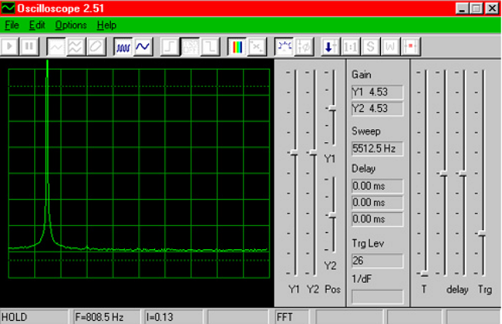Image resolution: width=502 pixels, height=324 pixels.
Task: Open the Edit menu
Action: pos(37,25)
